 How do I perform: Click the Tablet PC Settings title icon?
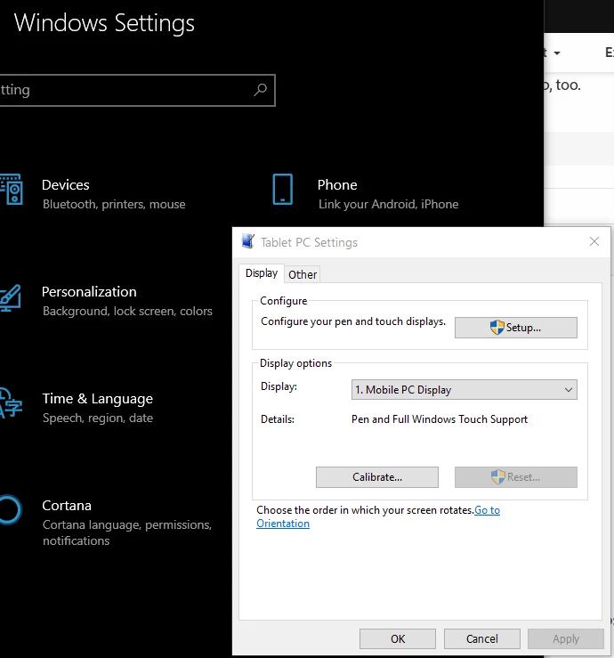pyautogui.click(x=248, y=241)
